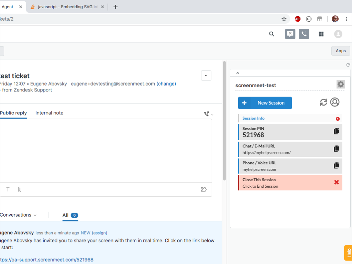The width and height of the screenshot is (352, 264).
Task: Start a New Session
Action: 265,103
